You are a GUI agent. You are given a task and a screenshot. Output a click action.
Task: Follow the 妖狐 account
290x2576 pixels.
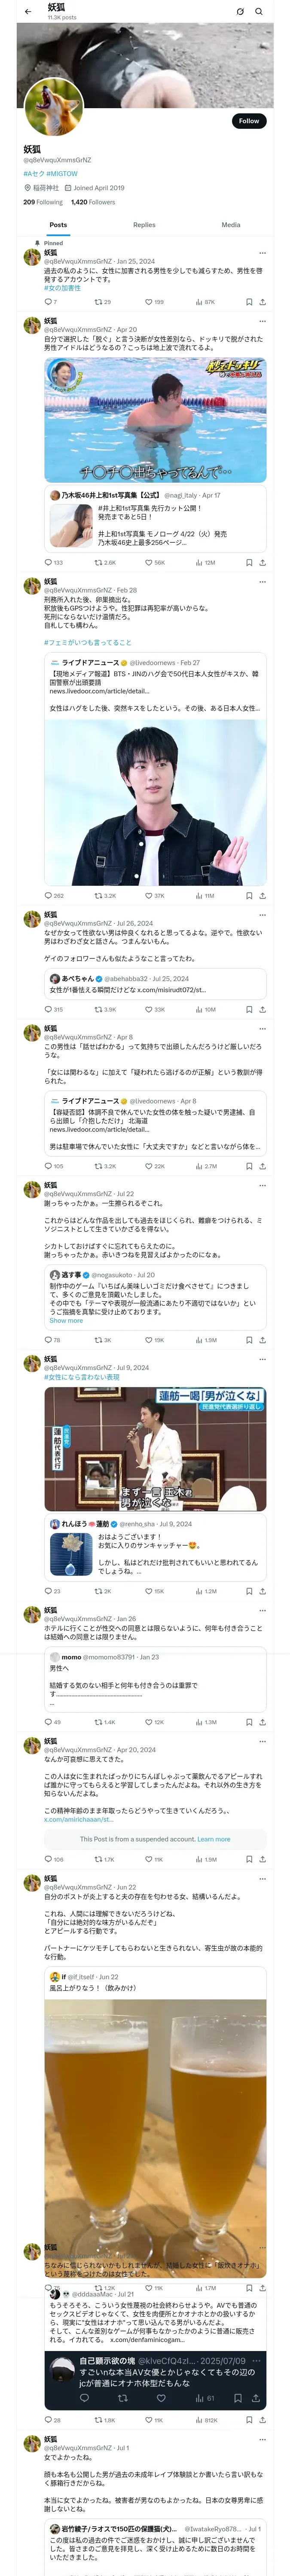pos(249,121)
